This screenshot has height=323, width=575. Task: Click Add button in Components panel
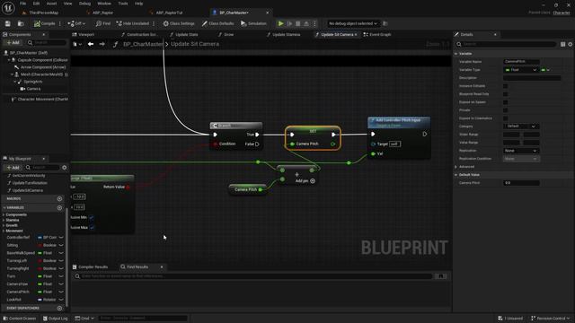coord(13,43)
